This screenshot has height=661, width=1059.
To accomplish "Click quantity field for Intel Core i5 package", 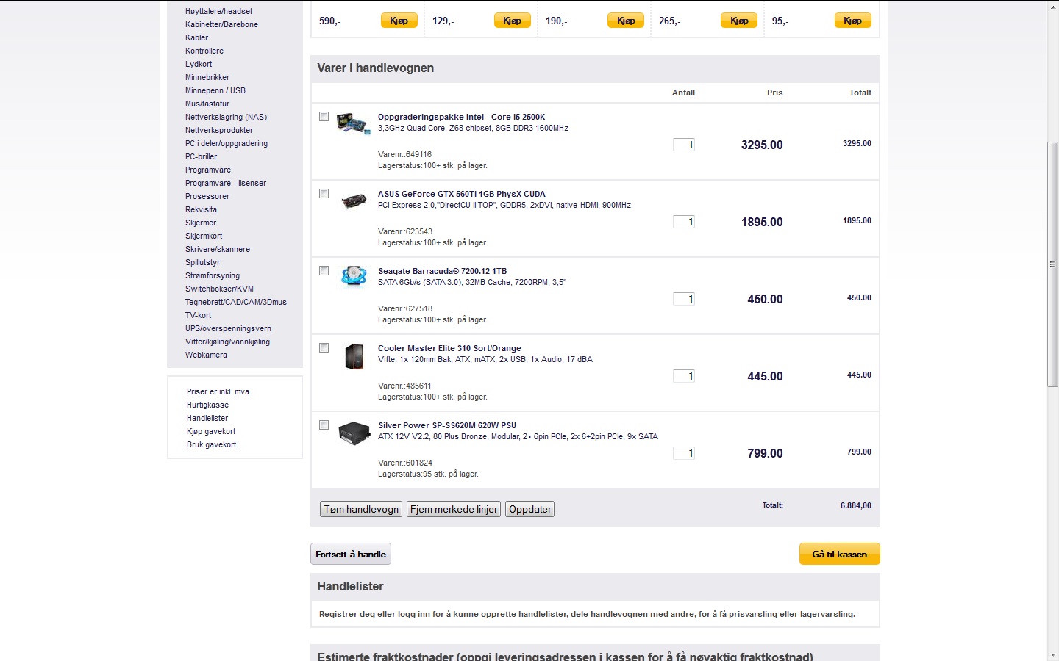I will [684, 145].
